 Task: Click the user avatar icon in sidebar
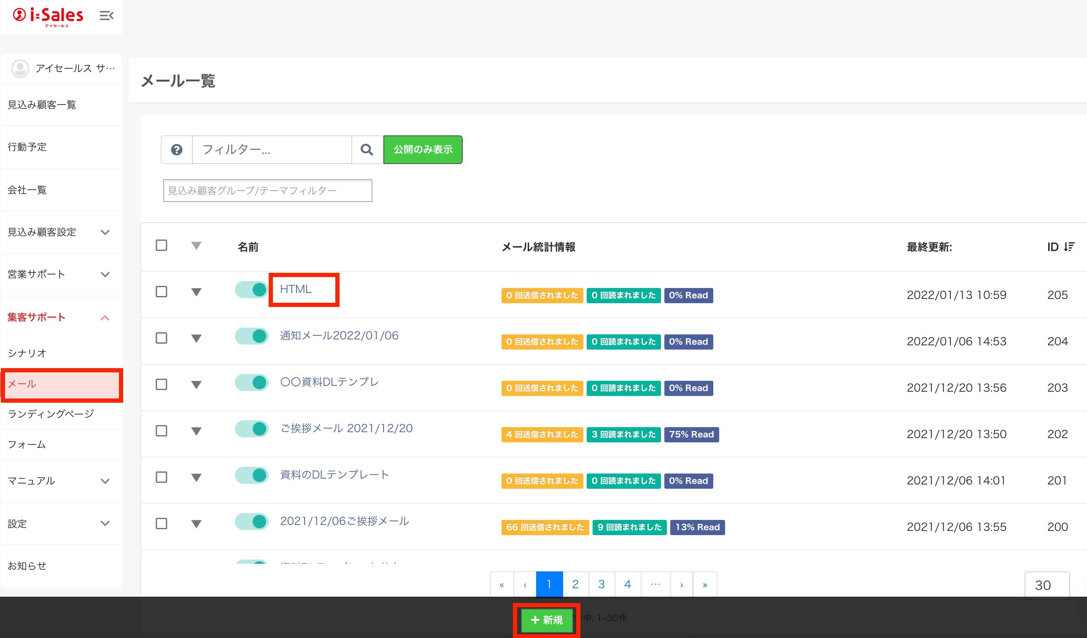20,69
